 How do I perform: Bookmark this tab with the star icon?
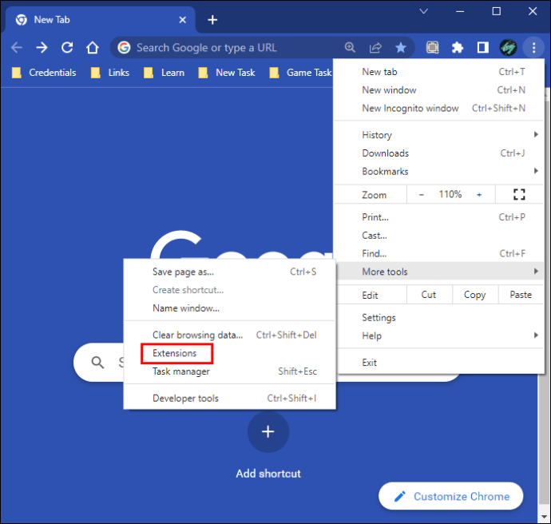pyautogui.click(x=401, y=48)
